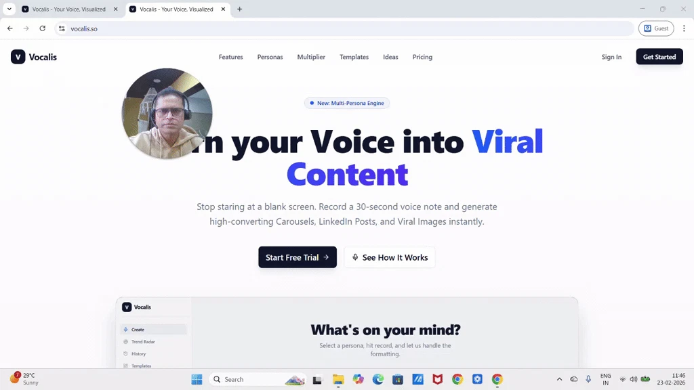Screen dimensions: 694x390
Task: Click the Windows Start icon on taskbar
Action: pos(197,379)
